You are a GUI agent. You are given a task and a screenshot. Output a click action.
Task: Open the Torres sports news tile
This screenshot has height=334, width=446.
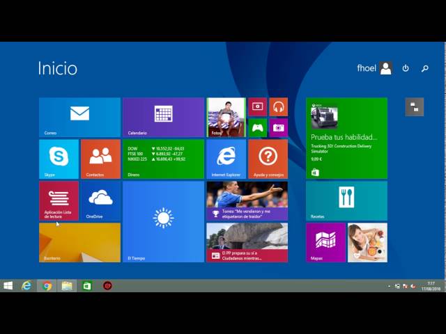click(247, 201)
